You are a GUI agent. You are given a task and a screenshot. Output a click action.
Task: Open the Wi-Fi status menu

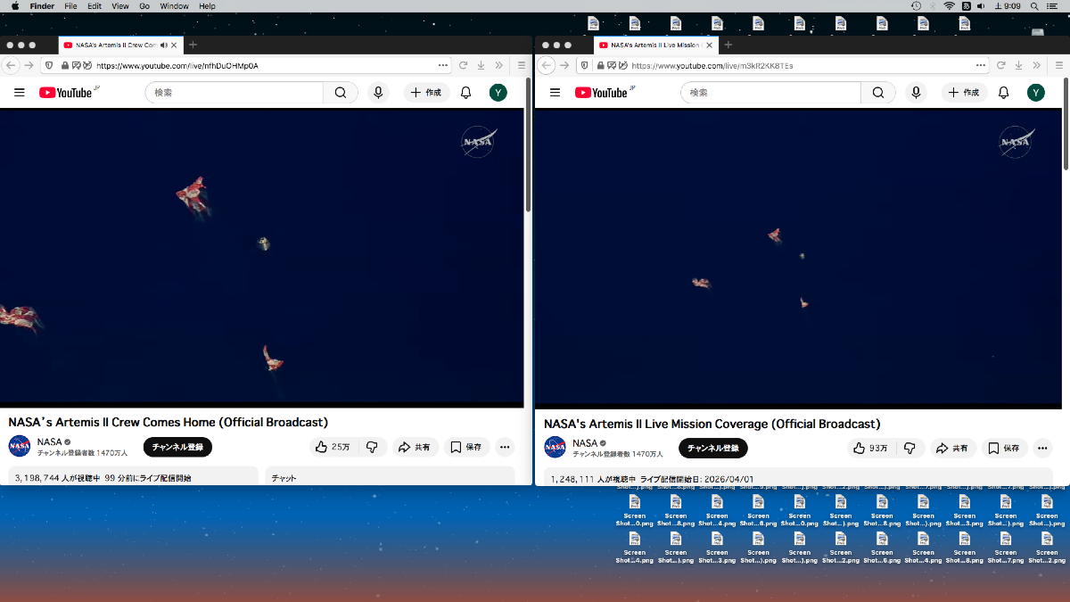click(x=949, y=6)
